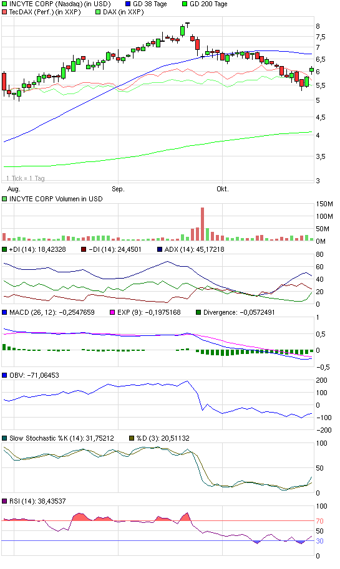The image size is (340, 569).
Task: Click the green Divergence swatch
Action: pyautogui.click(x=198, y=312)
